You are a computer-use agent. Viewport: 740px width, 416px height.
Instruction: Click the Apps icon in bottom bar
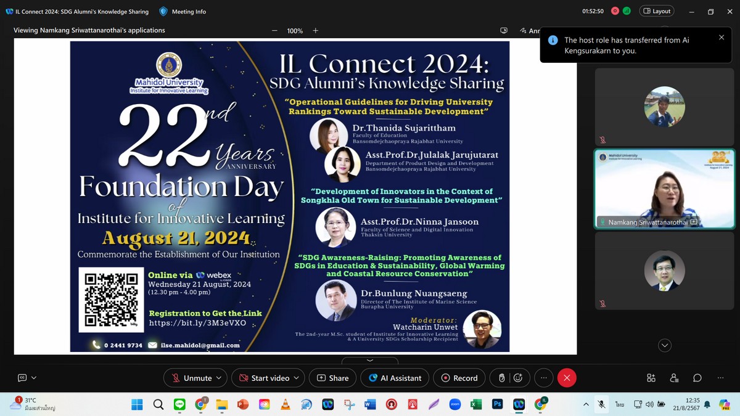click(x=651, y=378)
